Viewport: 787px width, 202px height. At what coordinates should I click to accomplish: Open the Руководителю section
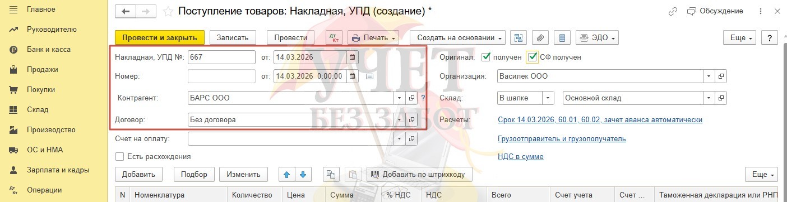coord(52,29)
